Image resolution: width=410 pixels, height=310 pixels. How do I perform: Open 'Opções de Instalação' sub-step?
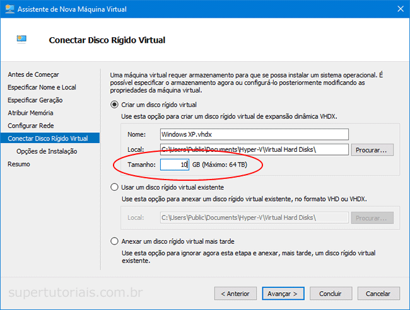coord(47,151)
